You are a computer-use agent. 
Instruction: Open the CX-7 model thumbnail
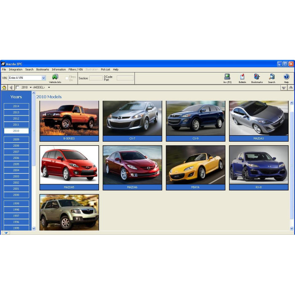coord(132,121)
